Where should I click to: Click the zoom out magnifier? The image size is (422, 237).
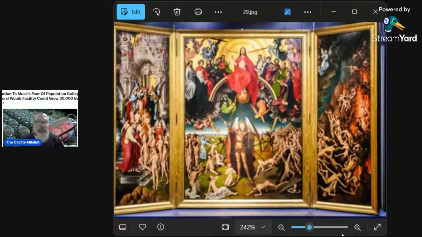click(x=281, y=227)
